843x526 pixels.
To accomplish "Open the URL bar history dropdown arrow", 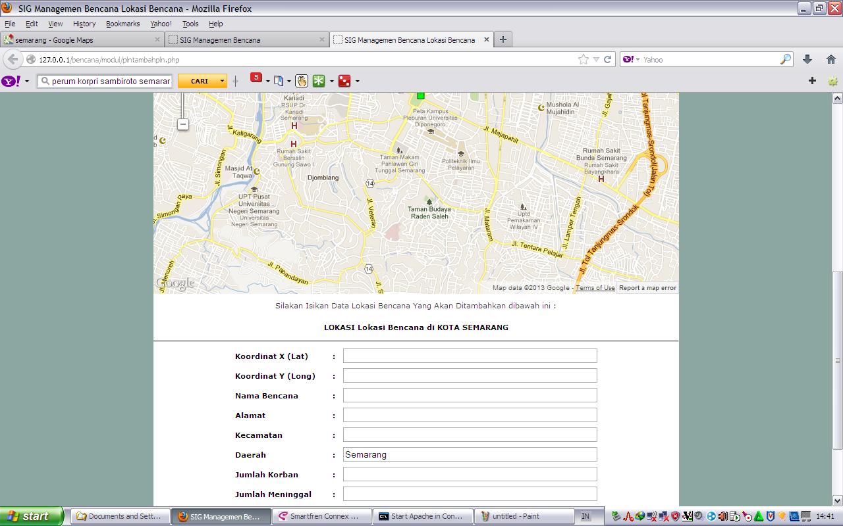I will pos(596,59).
